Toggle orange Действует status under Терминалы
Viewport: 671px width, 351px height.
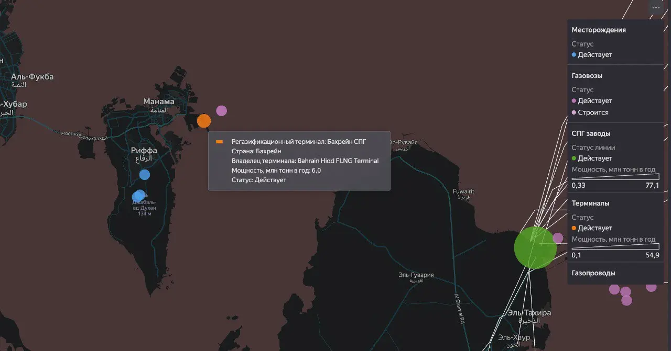[592, 228]
